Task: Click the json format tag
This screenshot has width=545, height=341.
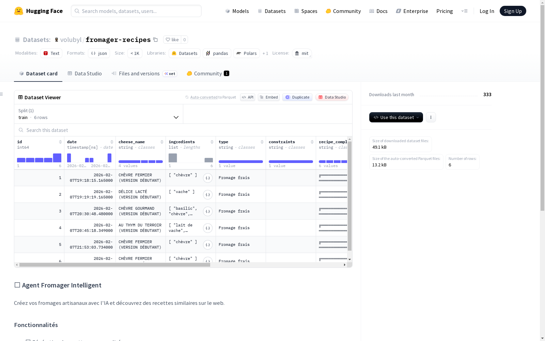Action: click(x=99, y=53)
